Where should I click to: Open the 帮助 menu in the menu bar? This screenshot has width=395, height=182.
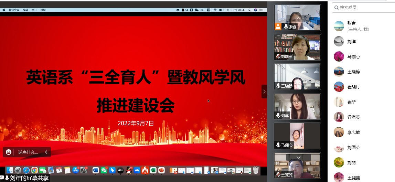tap(43, 10)
